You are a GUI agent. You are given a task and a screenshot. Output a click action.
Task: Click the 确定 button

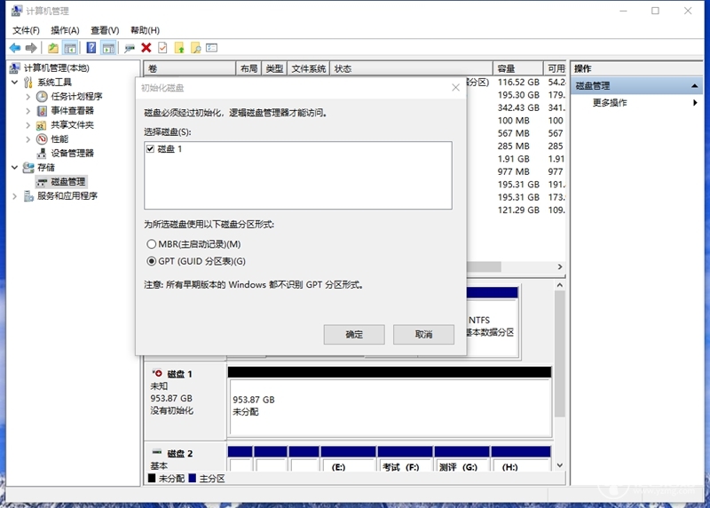(354, 335)
